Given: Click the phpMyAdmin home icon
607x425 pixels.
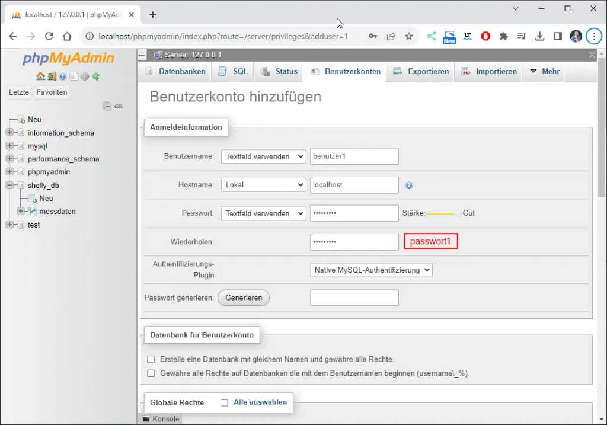Looking at the screenshot, I should (x=40, y=76).
